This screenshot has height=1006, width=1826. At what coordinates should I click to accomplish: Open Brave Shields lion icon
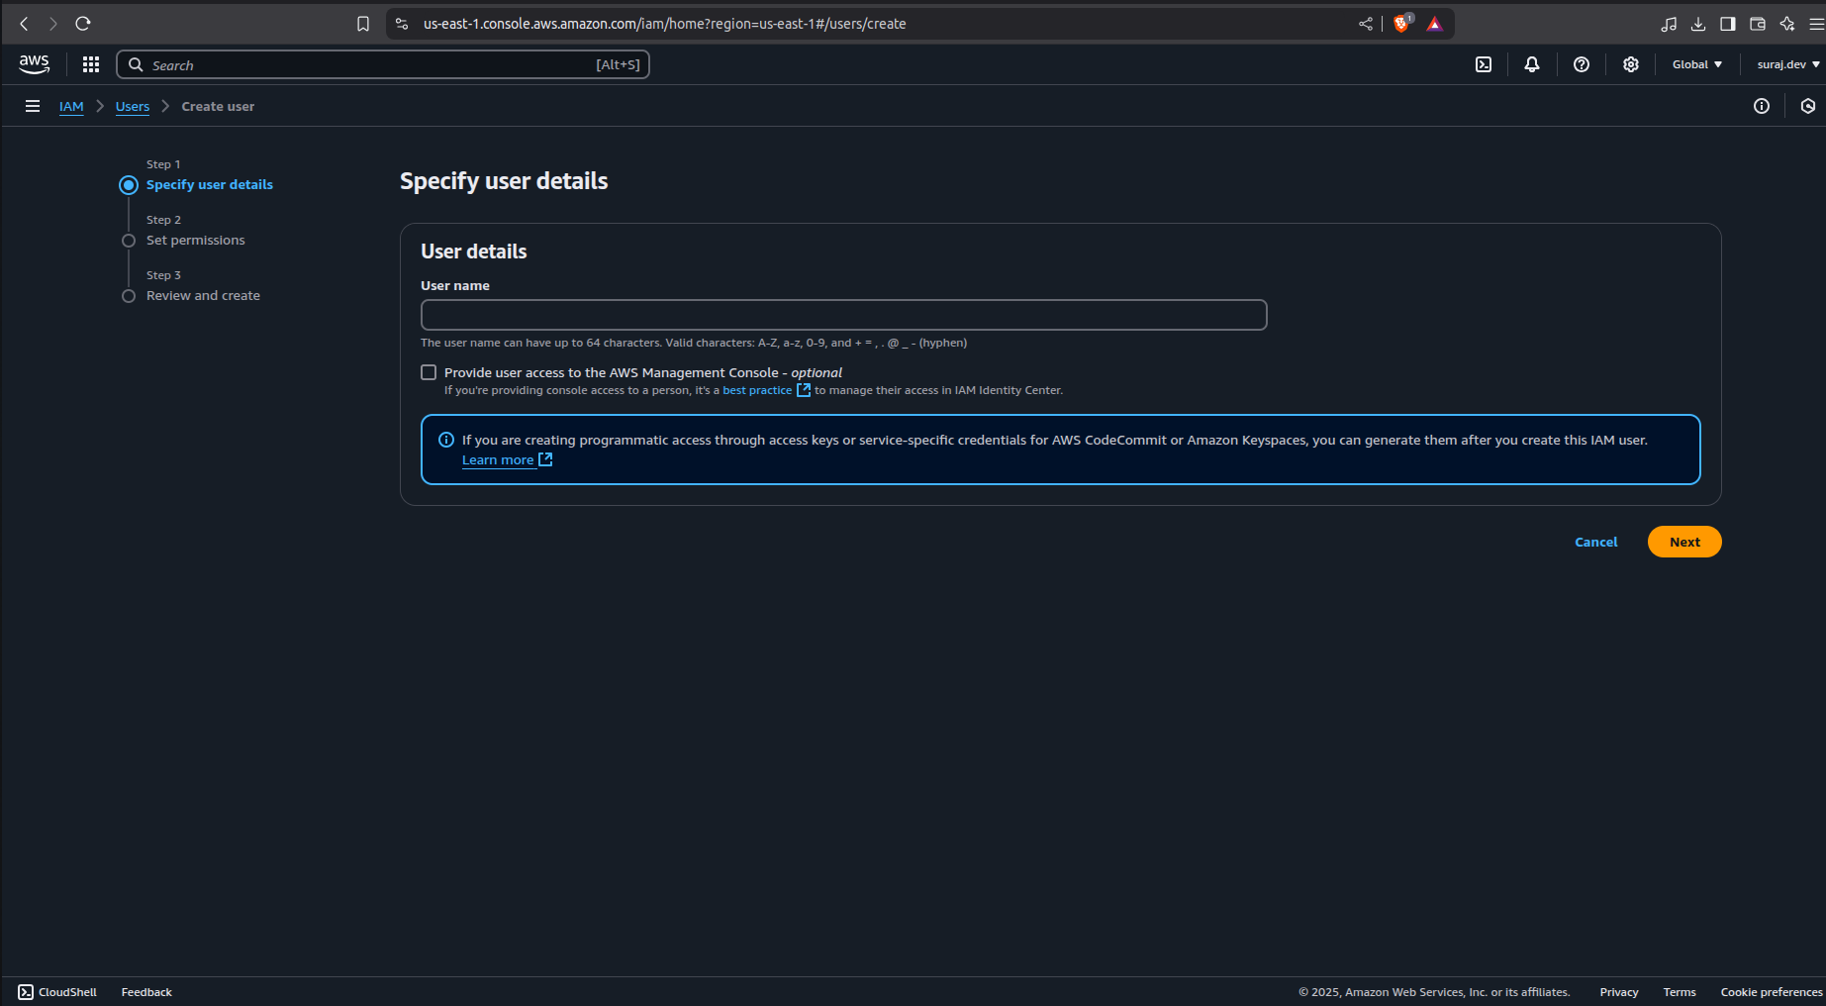pyautogui.click(x=1401, y=24)
